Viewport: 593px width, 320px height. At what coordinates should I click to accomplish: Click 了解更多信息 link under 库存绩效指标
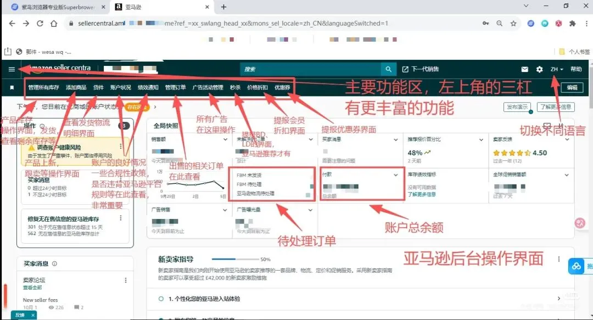click(x=421, y=194)
